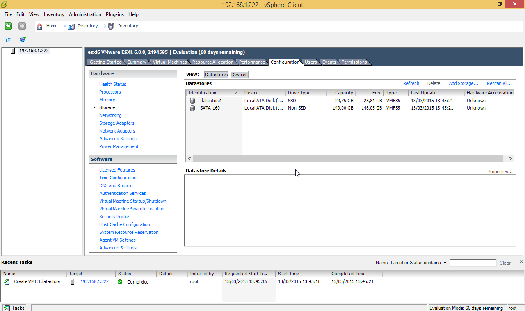Switch to the Users tab

tap(310, 62)
